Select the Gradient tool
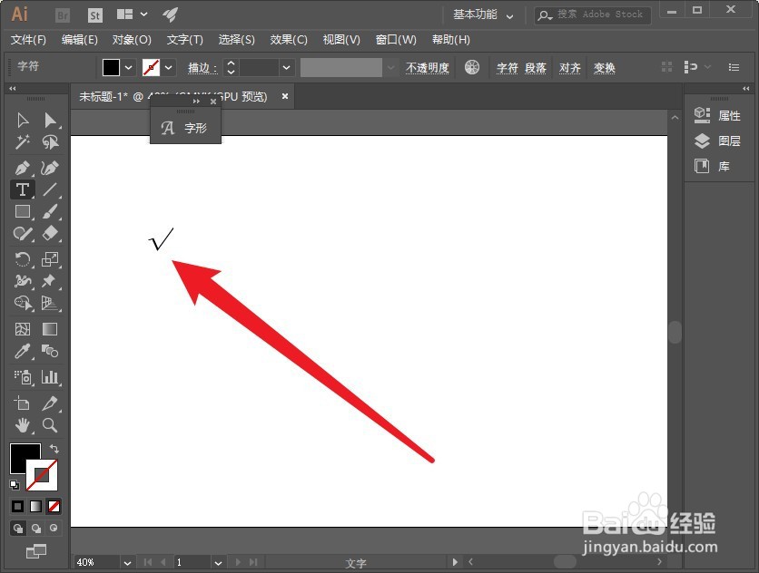This screenshot has width=759, height=573. (50, 329)
